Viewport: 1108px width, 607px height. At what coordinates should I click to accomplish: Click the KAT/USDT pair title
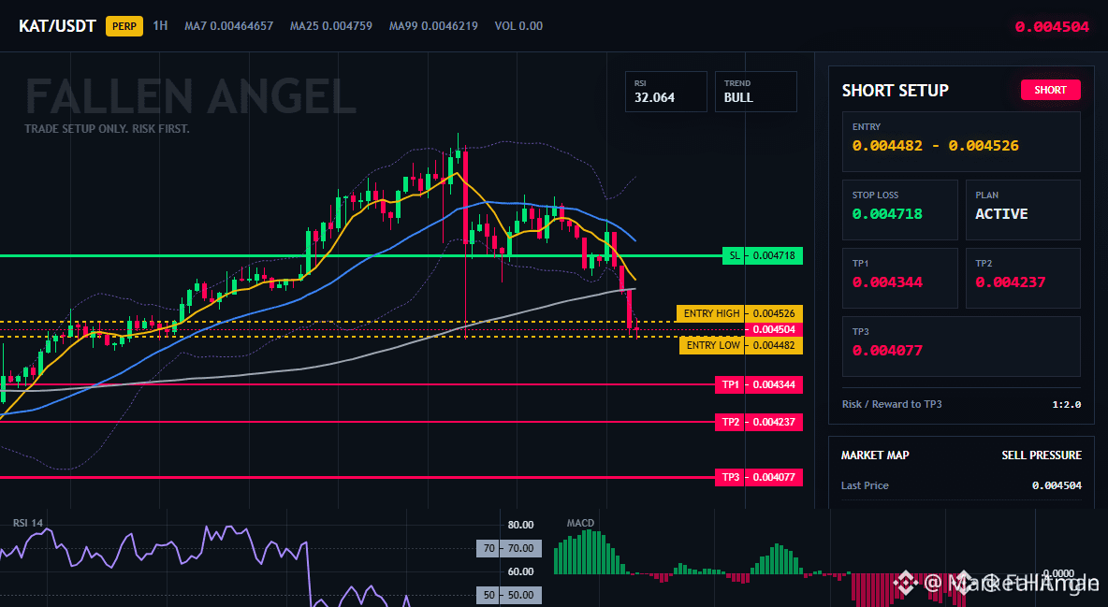57,26
